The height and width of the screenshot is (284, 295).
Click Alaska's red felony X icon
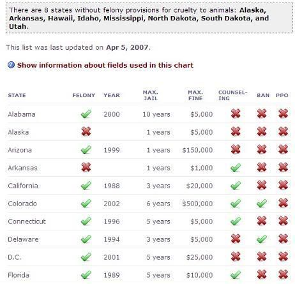pos(86,131)
